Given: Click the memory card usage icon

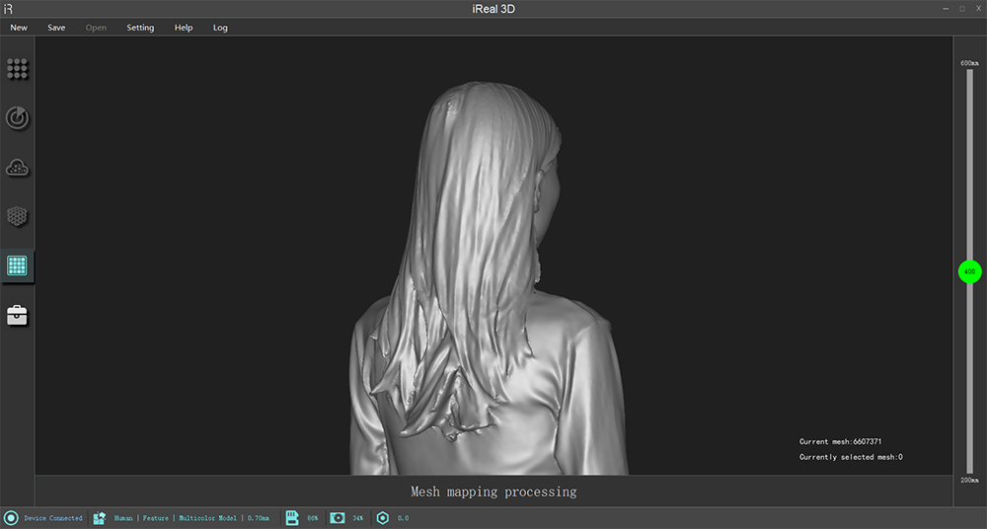Looking at the screenshot, I should click(292, 518).
